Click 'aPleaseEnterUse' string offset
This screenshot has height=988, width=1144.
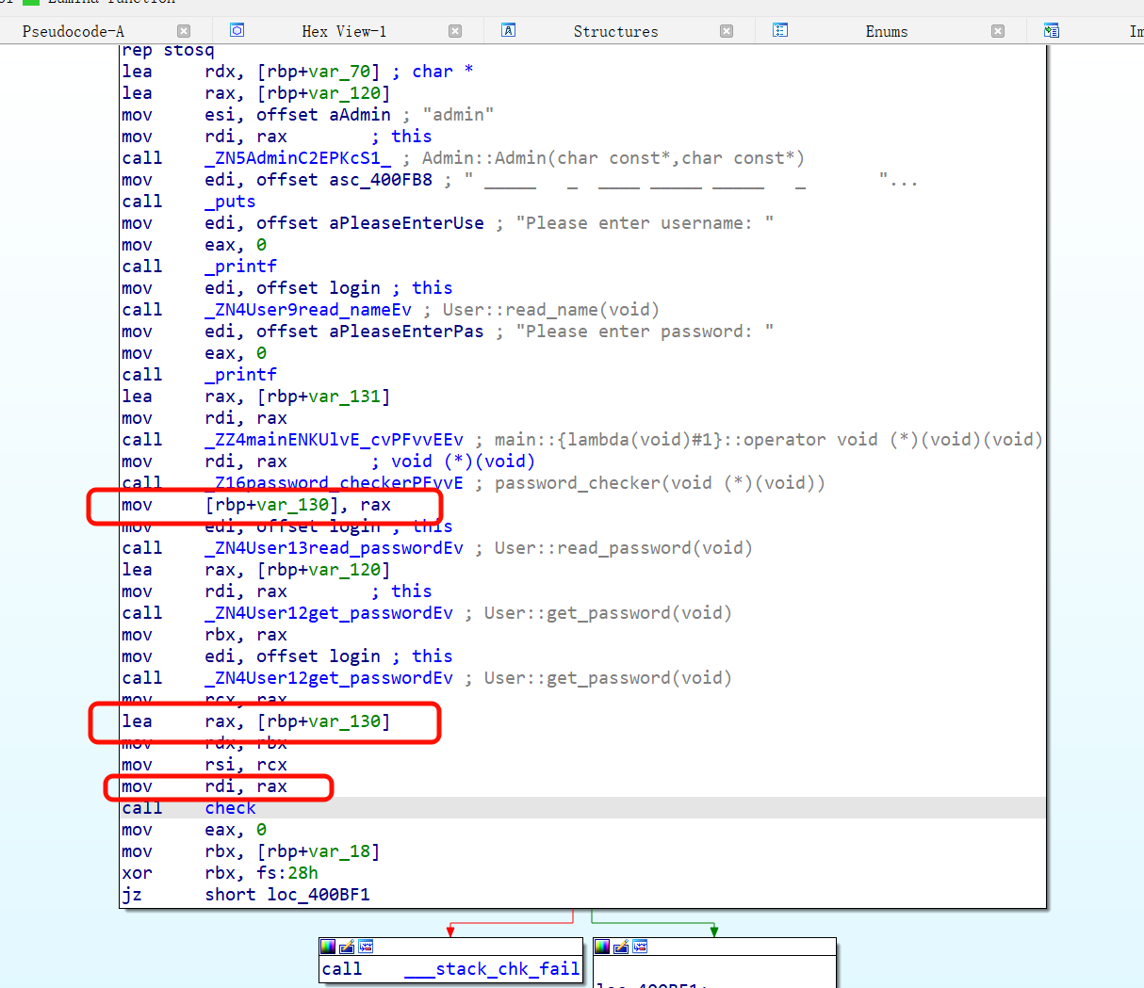pyautogui.click(x=406, y=222)
